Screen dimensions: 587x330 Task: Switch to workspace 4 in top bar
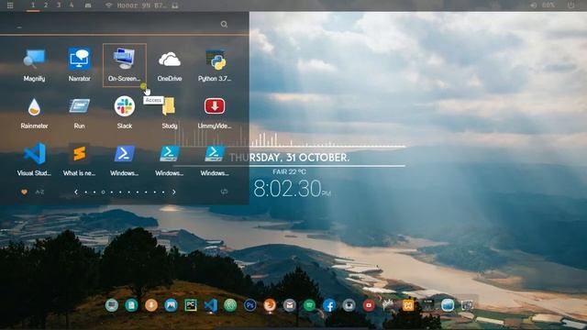[72, 5]
